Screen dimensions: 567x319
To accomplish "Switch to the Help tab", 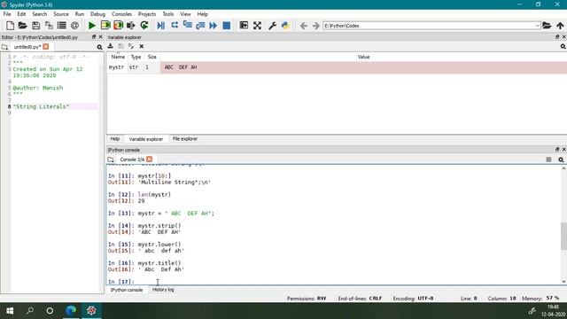I will coord(115,139).
